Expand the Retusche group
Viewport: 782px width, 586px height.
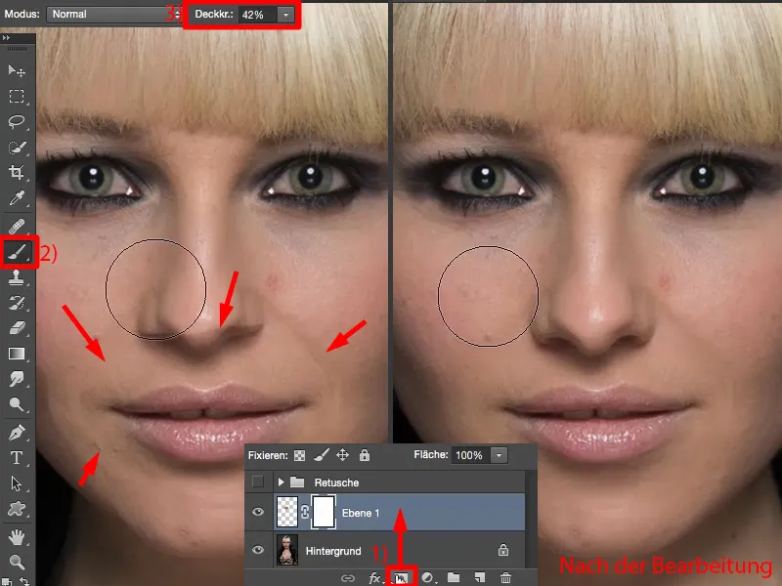pyautogui.click(x=282, y=481)
